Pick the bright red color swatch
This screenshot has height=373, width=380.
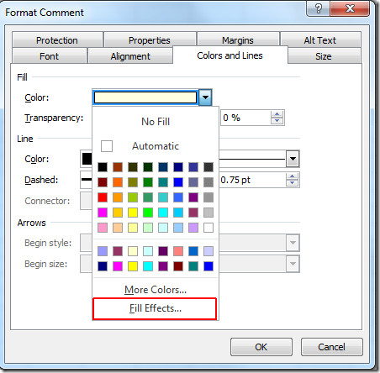point(103,197)
